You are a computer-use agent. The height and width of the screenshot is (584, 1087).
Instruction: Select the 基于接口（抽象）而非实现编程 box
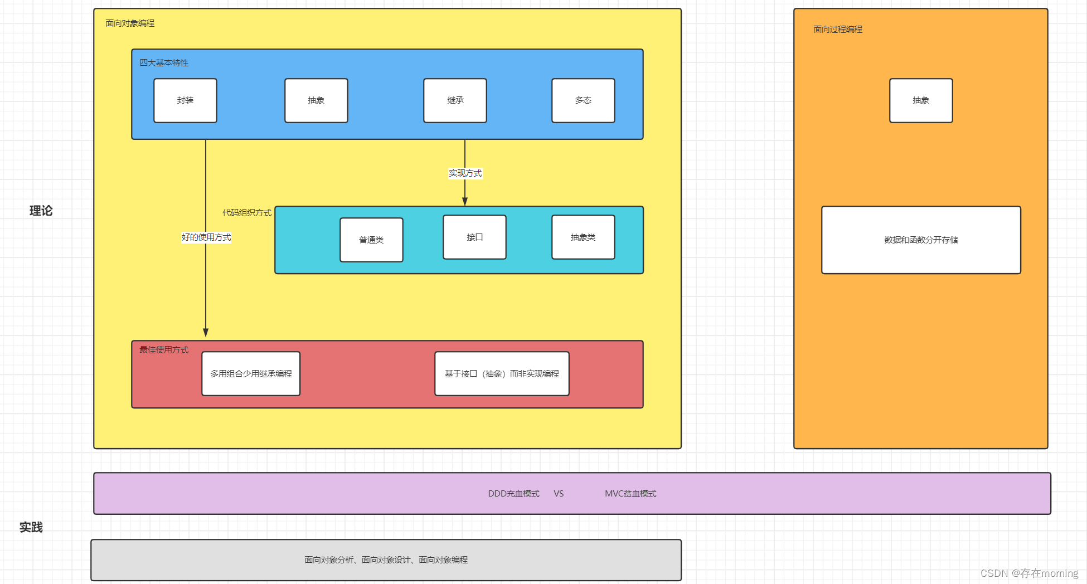[x=502, y=374]
